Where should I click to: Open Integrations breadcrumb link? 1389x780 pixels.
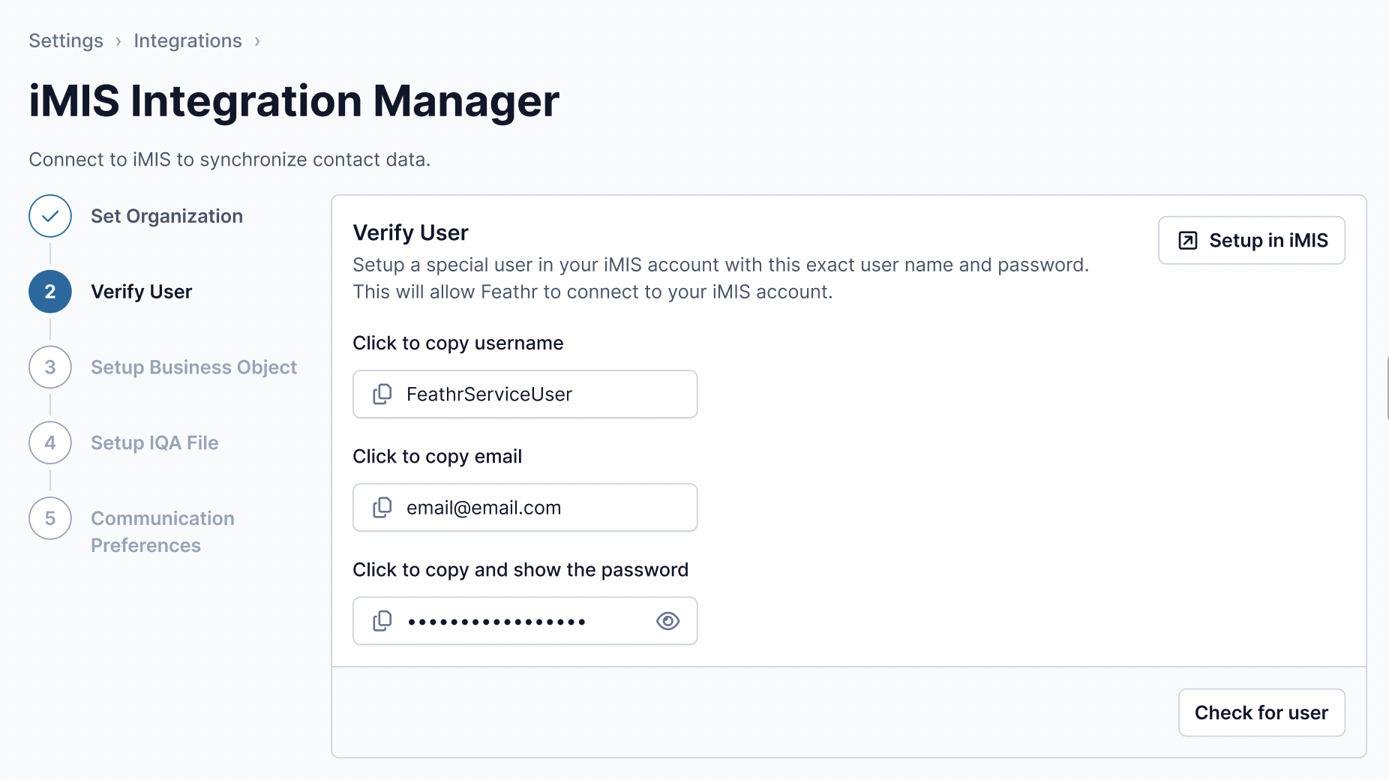[187, 41]
